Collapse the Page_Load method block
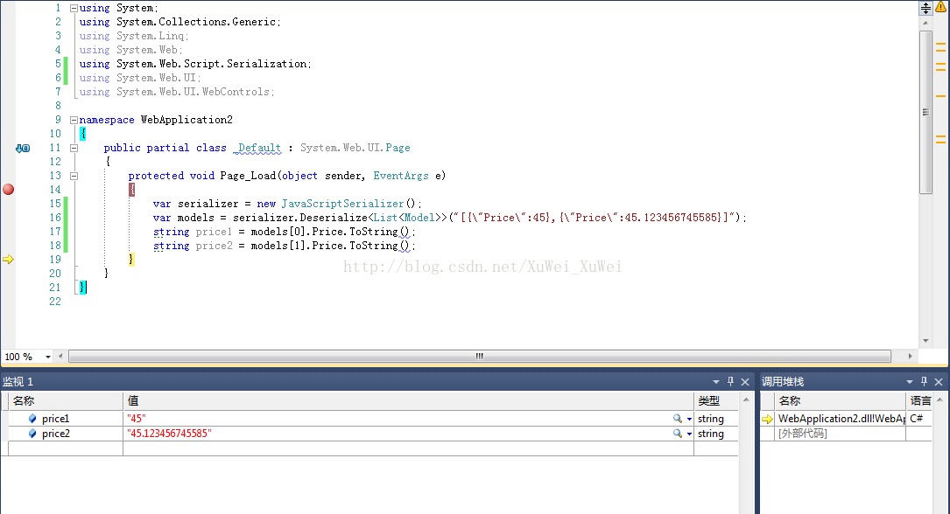 pyautogui.click(x=74, y=176)
